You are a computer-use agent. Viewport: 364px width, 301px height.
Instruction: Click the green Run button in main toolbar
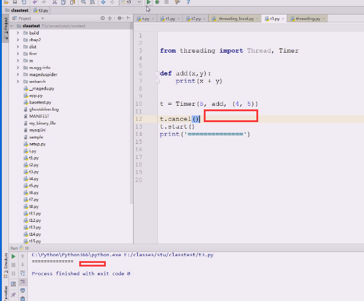click(x=149, y=2)
